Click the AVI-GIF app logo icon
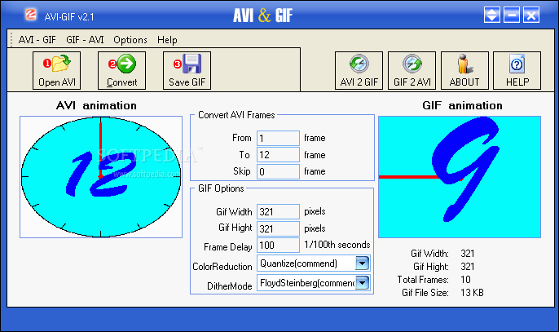The image size is (559, 332). 31,15
